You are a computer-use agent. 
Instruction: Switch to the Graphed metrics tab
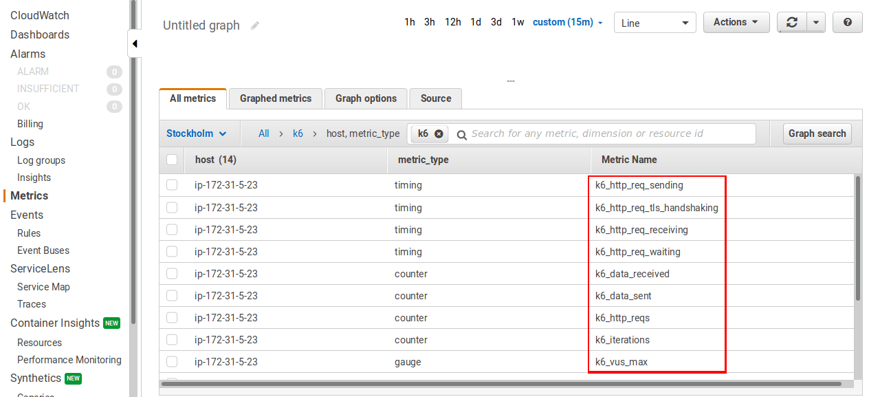[275, 98]
